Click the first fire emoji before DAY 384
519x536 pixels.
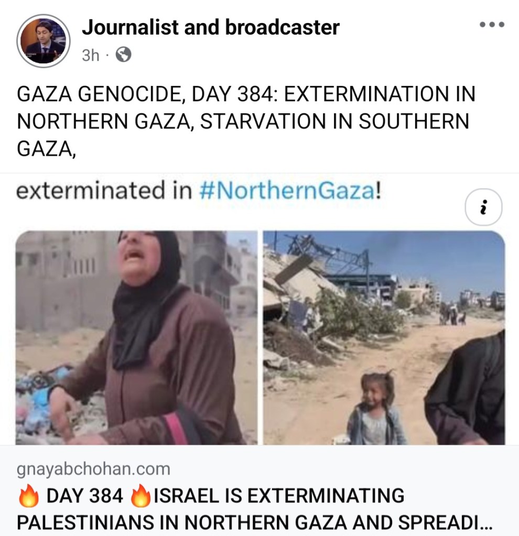pyautogui.click(x=28, y=495)
